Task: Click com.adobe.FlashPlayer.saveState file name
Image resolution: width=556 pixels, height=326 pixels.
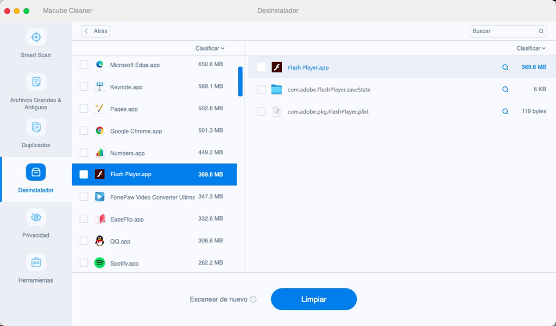Action: point(328,90)
